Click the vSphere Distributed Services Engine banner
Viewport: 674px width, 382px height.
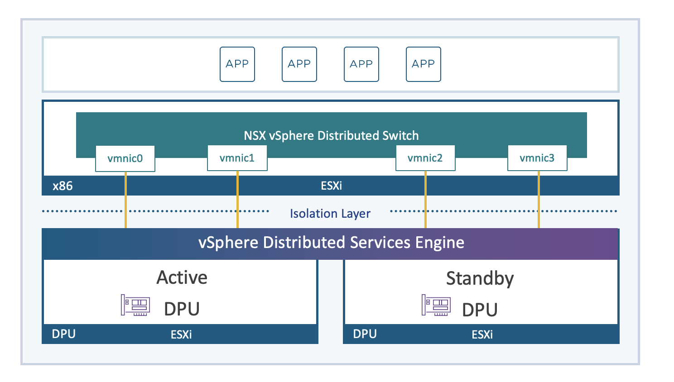[x=331, y=243]
